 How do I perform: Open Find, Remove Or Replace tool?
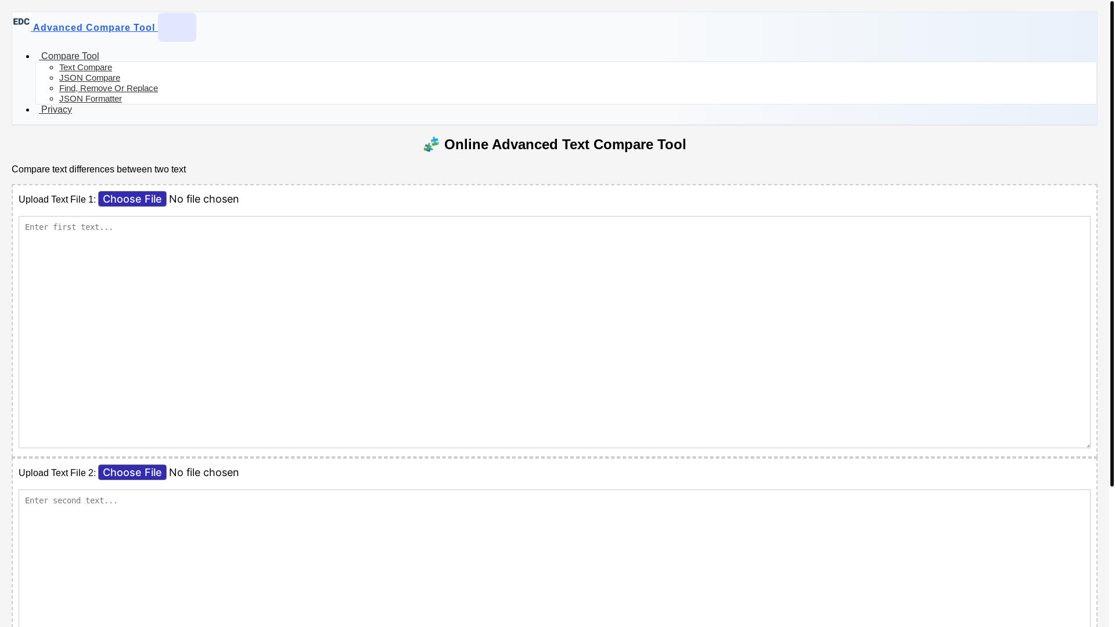109,88
